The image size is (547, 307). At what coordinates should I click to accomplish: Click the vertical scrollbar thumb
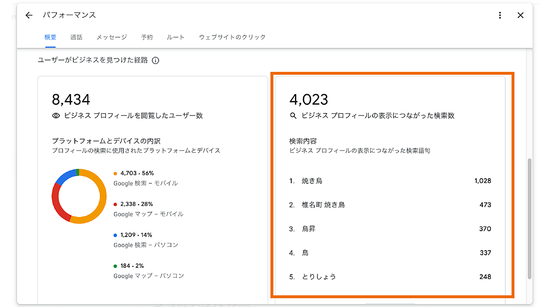click(x=529, y=218)
